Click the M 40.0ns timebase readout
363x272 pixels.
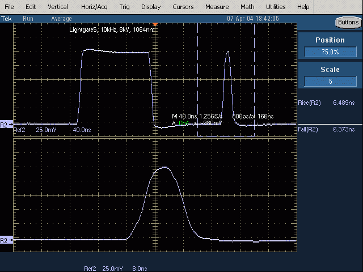(x=184, y=116)
